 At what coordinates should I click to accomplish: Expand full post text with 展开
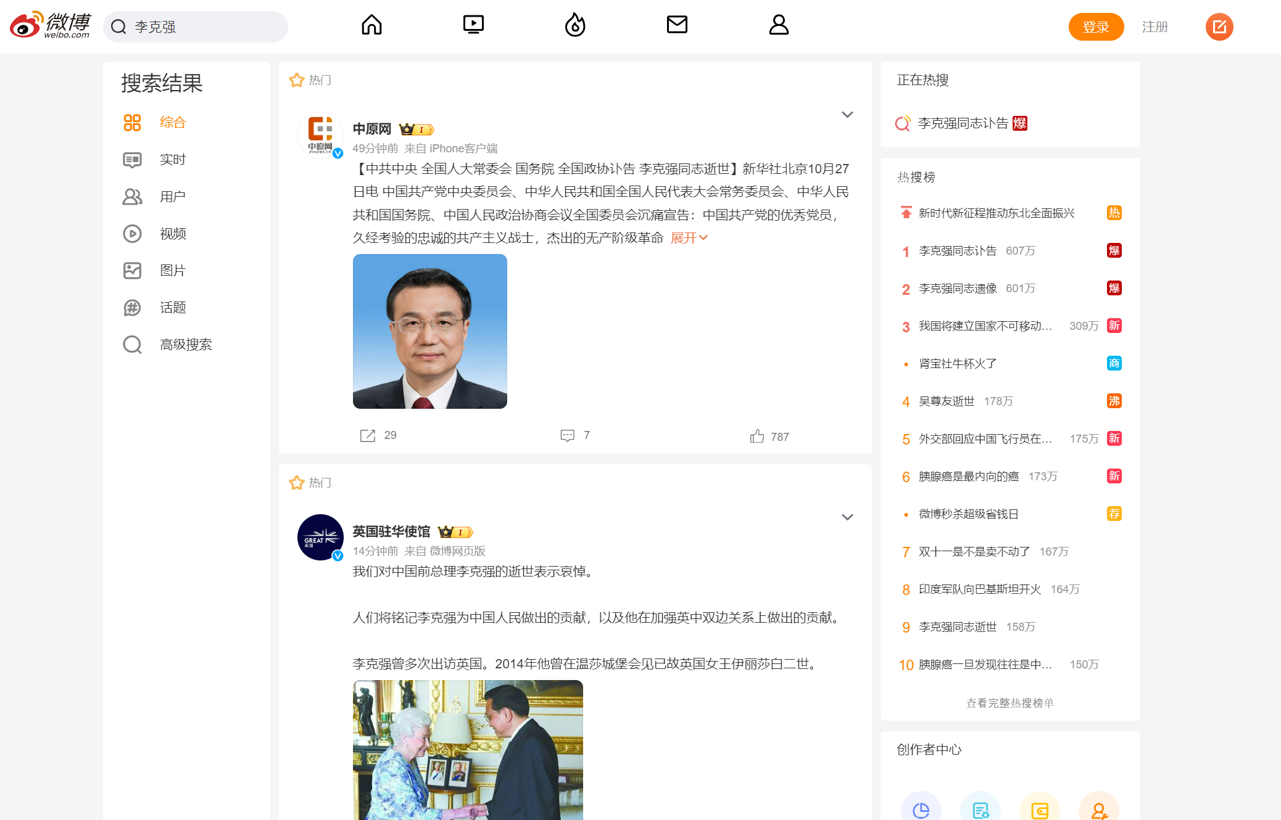coord(689,238)
